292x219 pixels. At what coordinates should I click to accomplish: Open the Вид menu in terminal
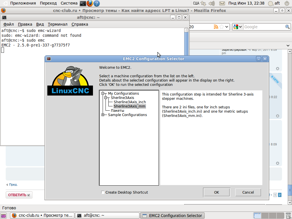point(40,24)
